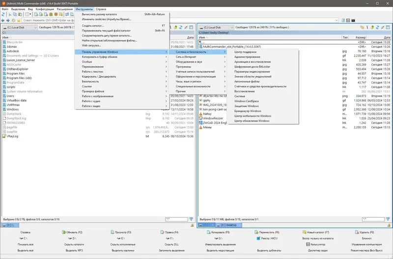Open the 'Справка' menu in menu bar
This screenshot has width=393, height=259.
[101, 9]
